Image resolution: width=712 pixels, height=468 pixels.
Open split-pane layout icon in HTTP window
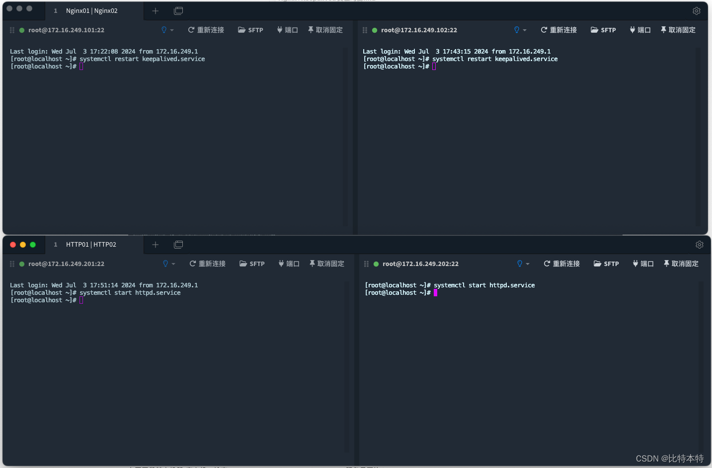tap(178, 245)
